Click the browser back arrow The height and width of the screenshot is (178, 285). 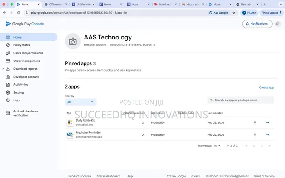point(4,13)
